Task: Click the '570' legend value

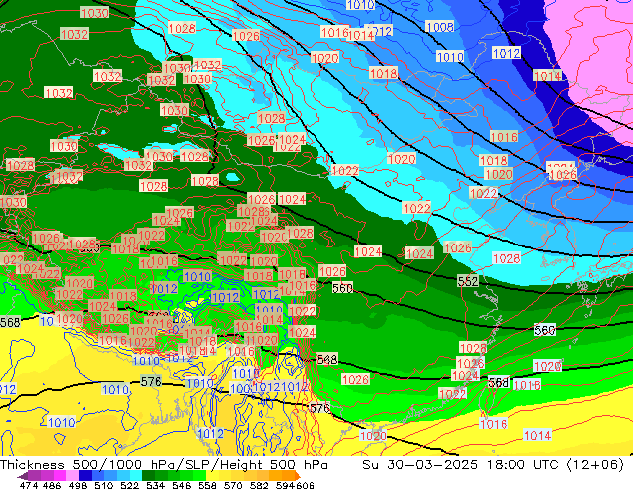Action: (233, 485)
